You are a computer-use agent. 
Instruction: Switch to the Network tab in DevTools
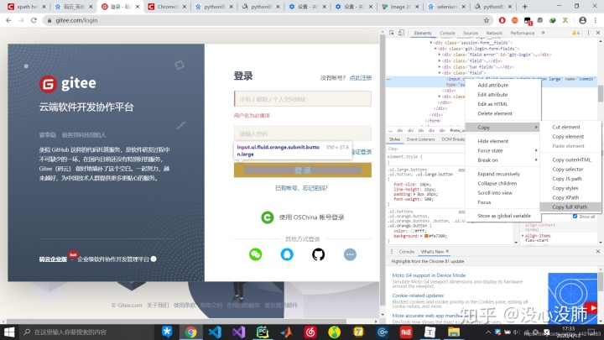click(x=494, y=33)
